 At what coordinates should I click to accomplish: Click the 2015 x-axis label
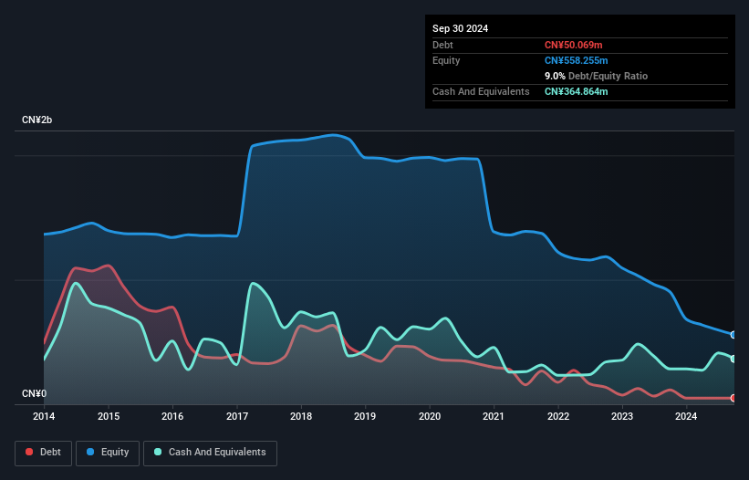(109, 416)
